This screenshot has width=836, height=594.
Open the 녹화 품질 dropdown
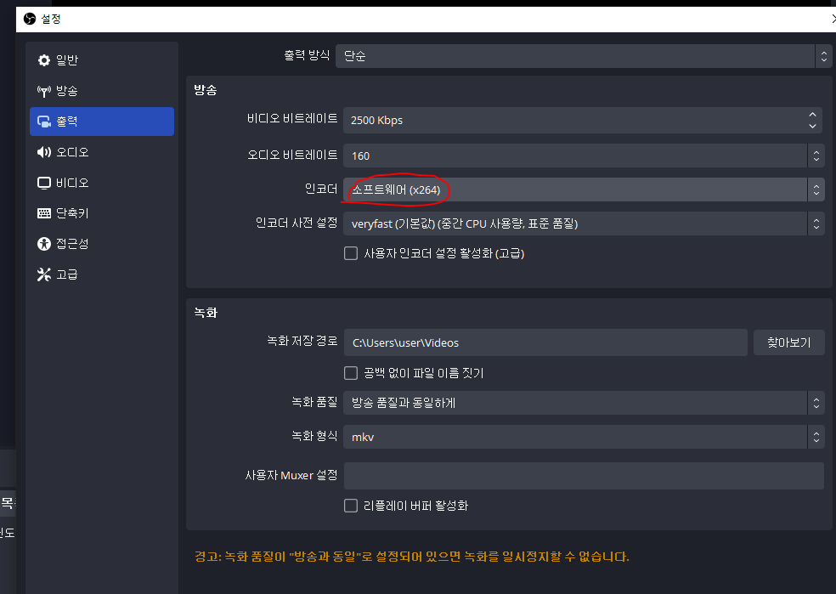(x=584, y=403)
